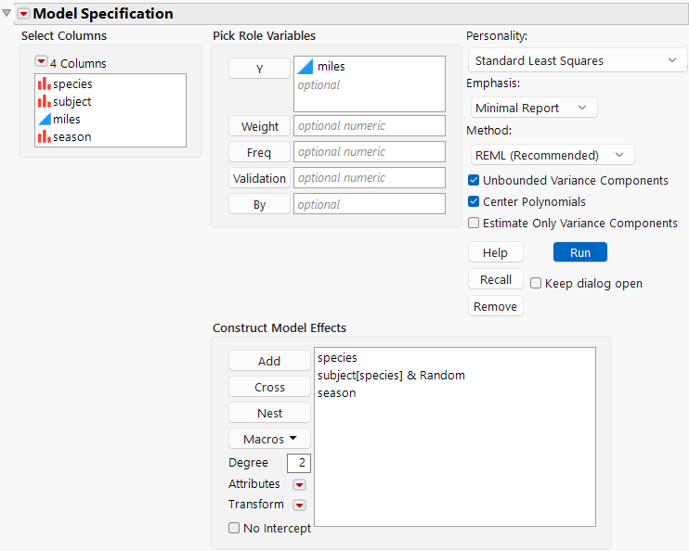Check the Keep dialog open box
Image resolution: width=689 pixels, height=551 pixels.
(536, 284)
